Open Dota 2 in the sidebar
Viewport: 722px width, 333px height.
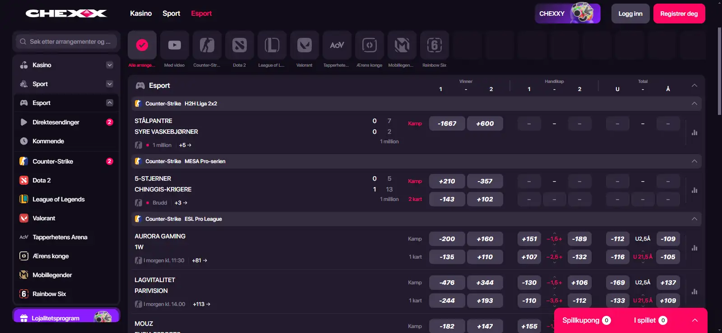66,180
